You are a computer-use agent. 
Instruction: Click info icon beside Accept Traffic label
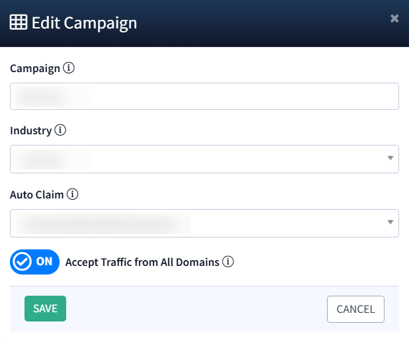click(x=228, y=262)
